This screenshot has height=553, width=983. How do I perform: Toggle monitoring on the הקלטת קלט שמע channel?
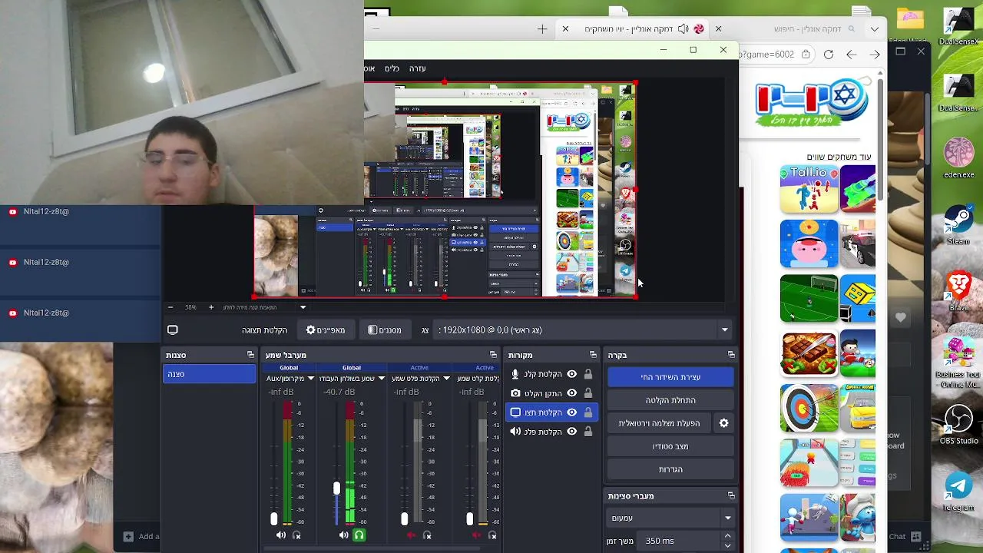tap(492, 535)
